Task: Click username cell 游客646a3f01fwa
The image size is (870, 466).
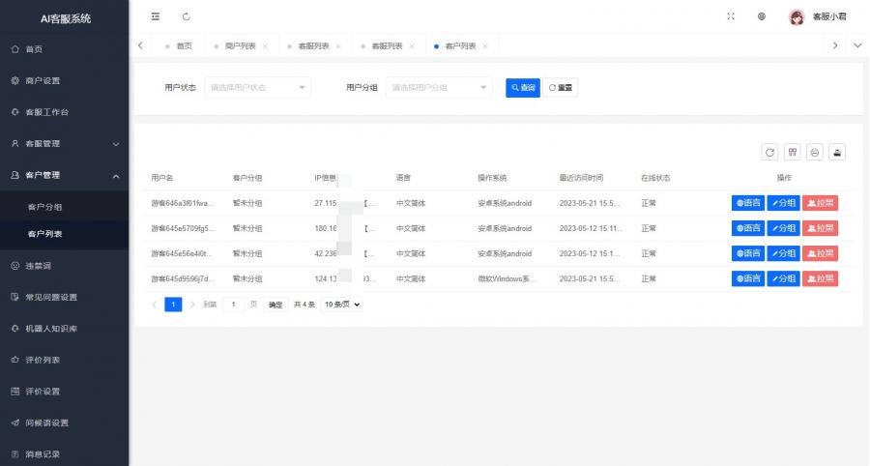Action: pos(182,203)
